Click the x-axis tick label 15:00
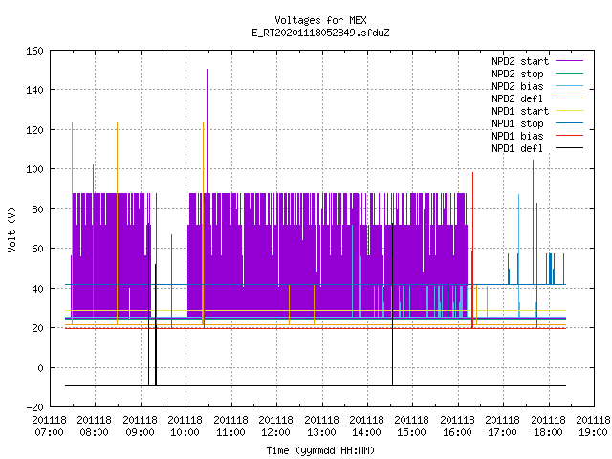The image size is (612, 459). click(x=412, y=432)
